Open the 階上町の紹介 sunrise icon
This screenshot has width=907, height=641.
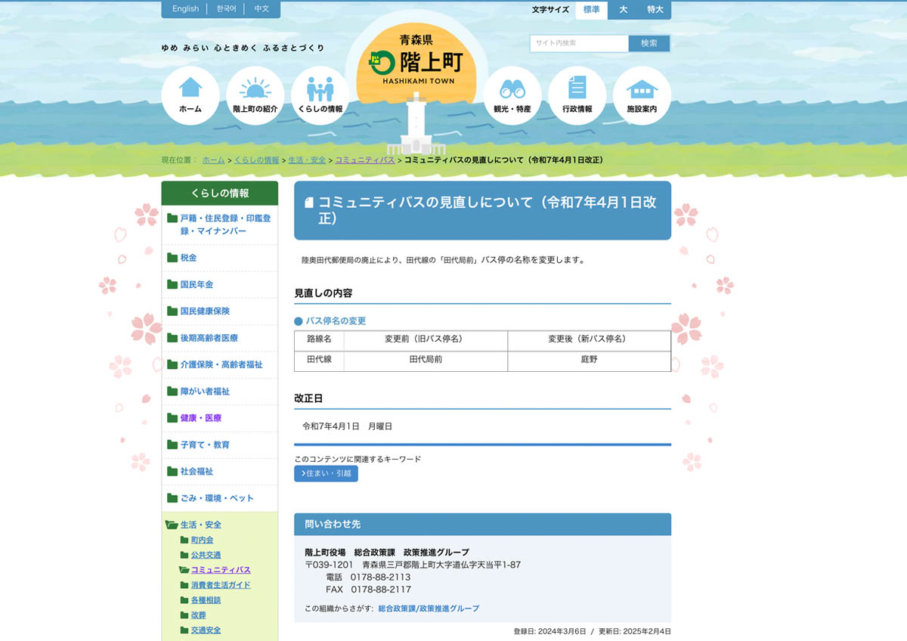(x=255, y=95)
